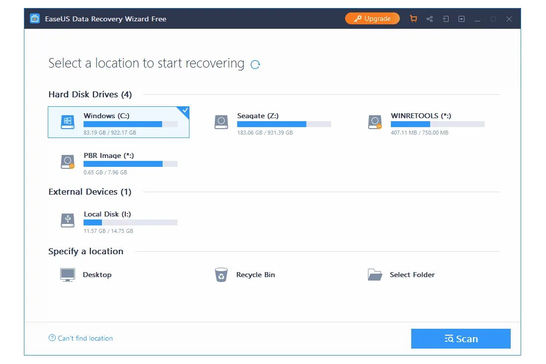This screenshot has width=546, height=364.
Task: Click the PBR Image (*:) drive name
Action: click(108, 155)
